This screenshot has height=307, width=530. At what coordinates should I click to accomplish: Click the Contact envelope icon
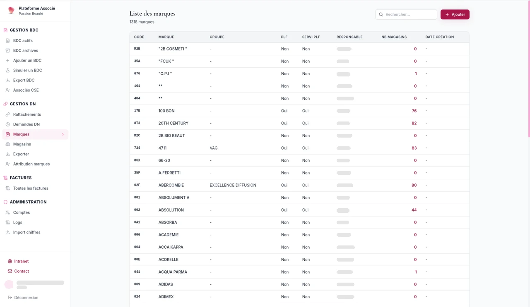click(x=10, y=271)
